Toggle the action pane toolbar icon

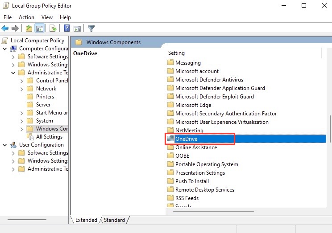pos(77,28)
